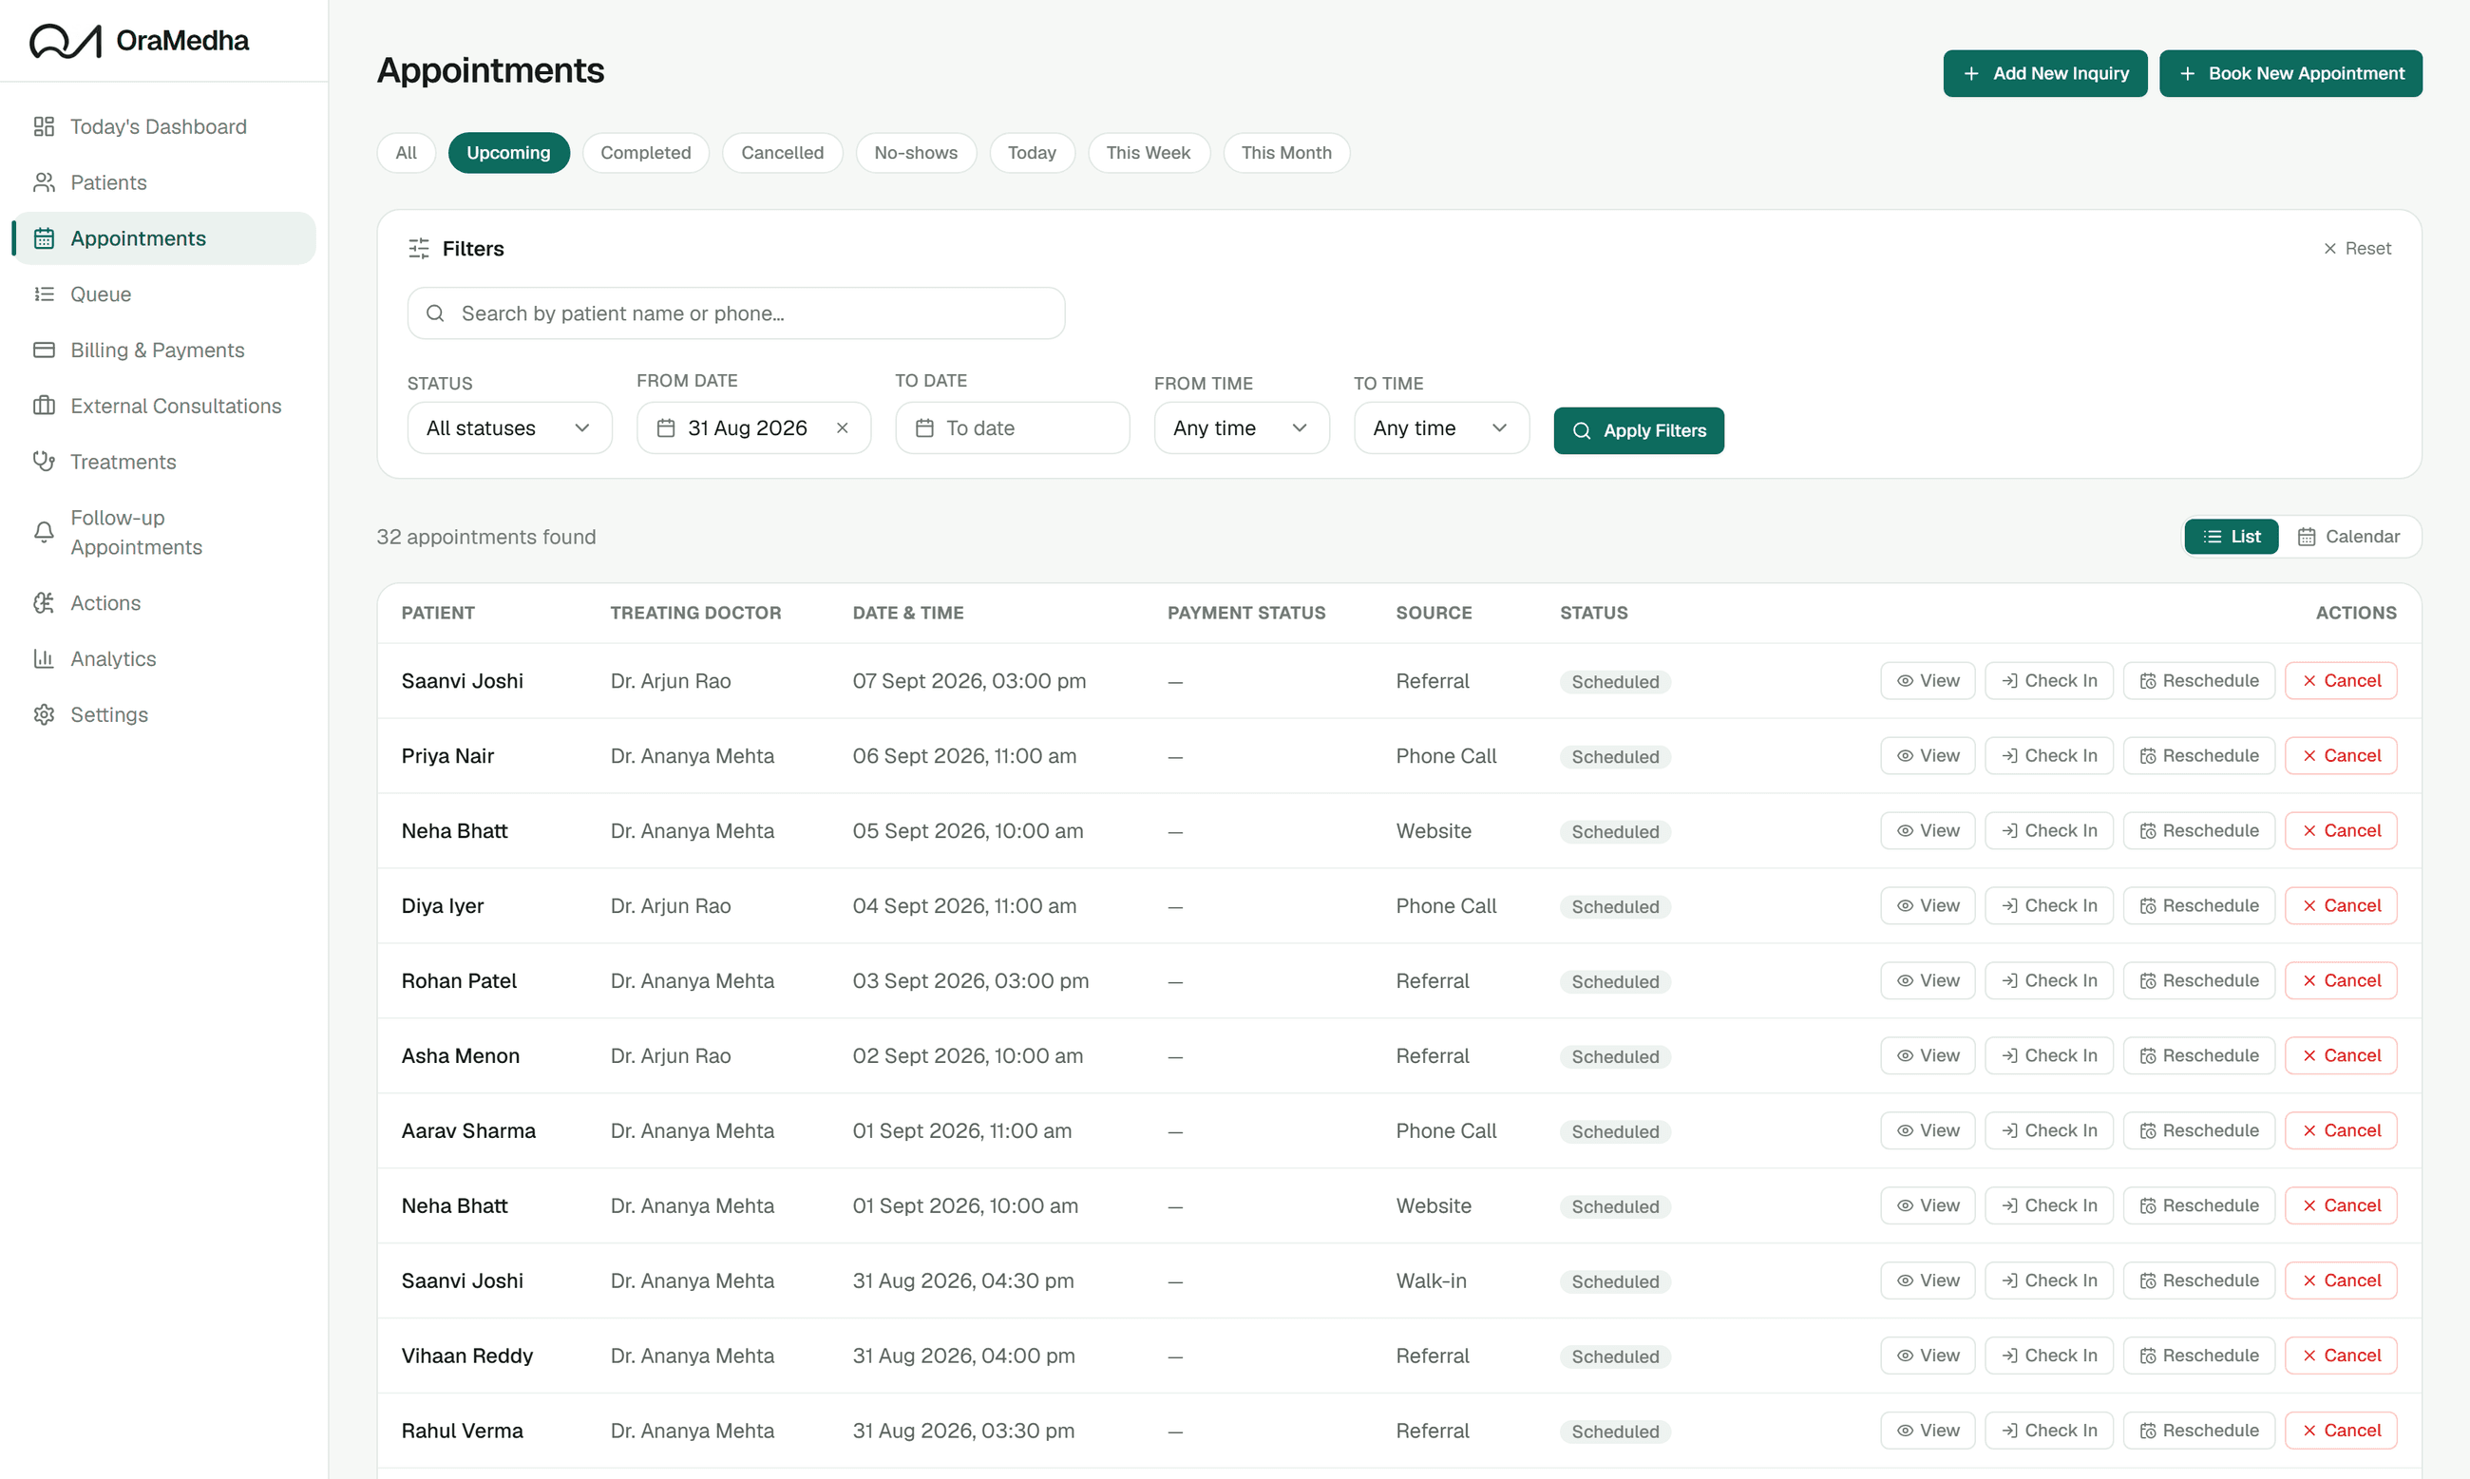This screenshot has width=2470, height=1479.
Task: Open the Queue section
Action: pyautogui.click(x=163, y=294)
